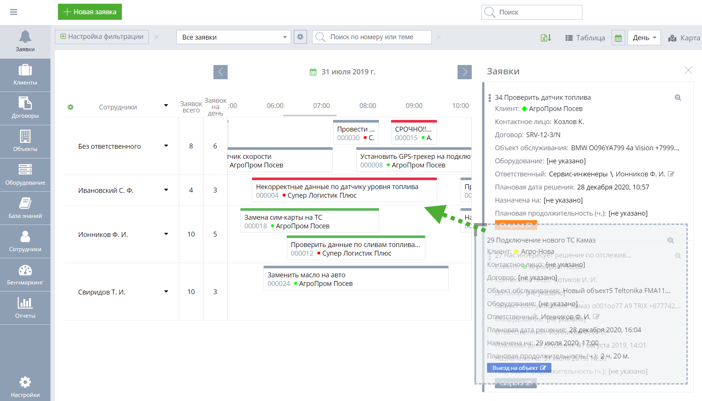
Task: Open the hamburger menu icon
Action: [x=13, y=12]
